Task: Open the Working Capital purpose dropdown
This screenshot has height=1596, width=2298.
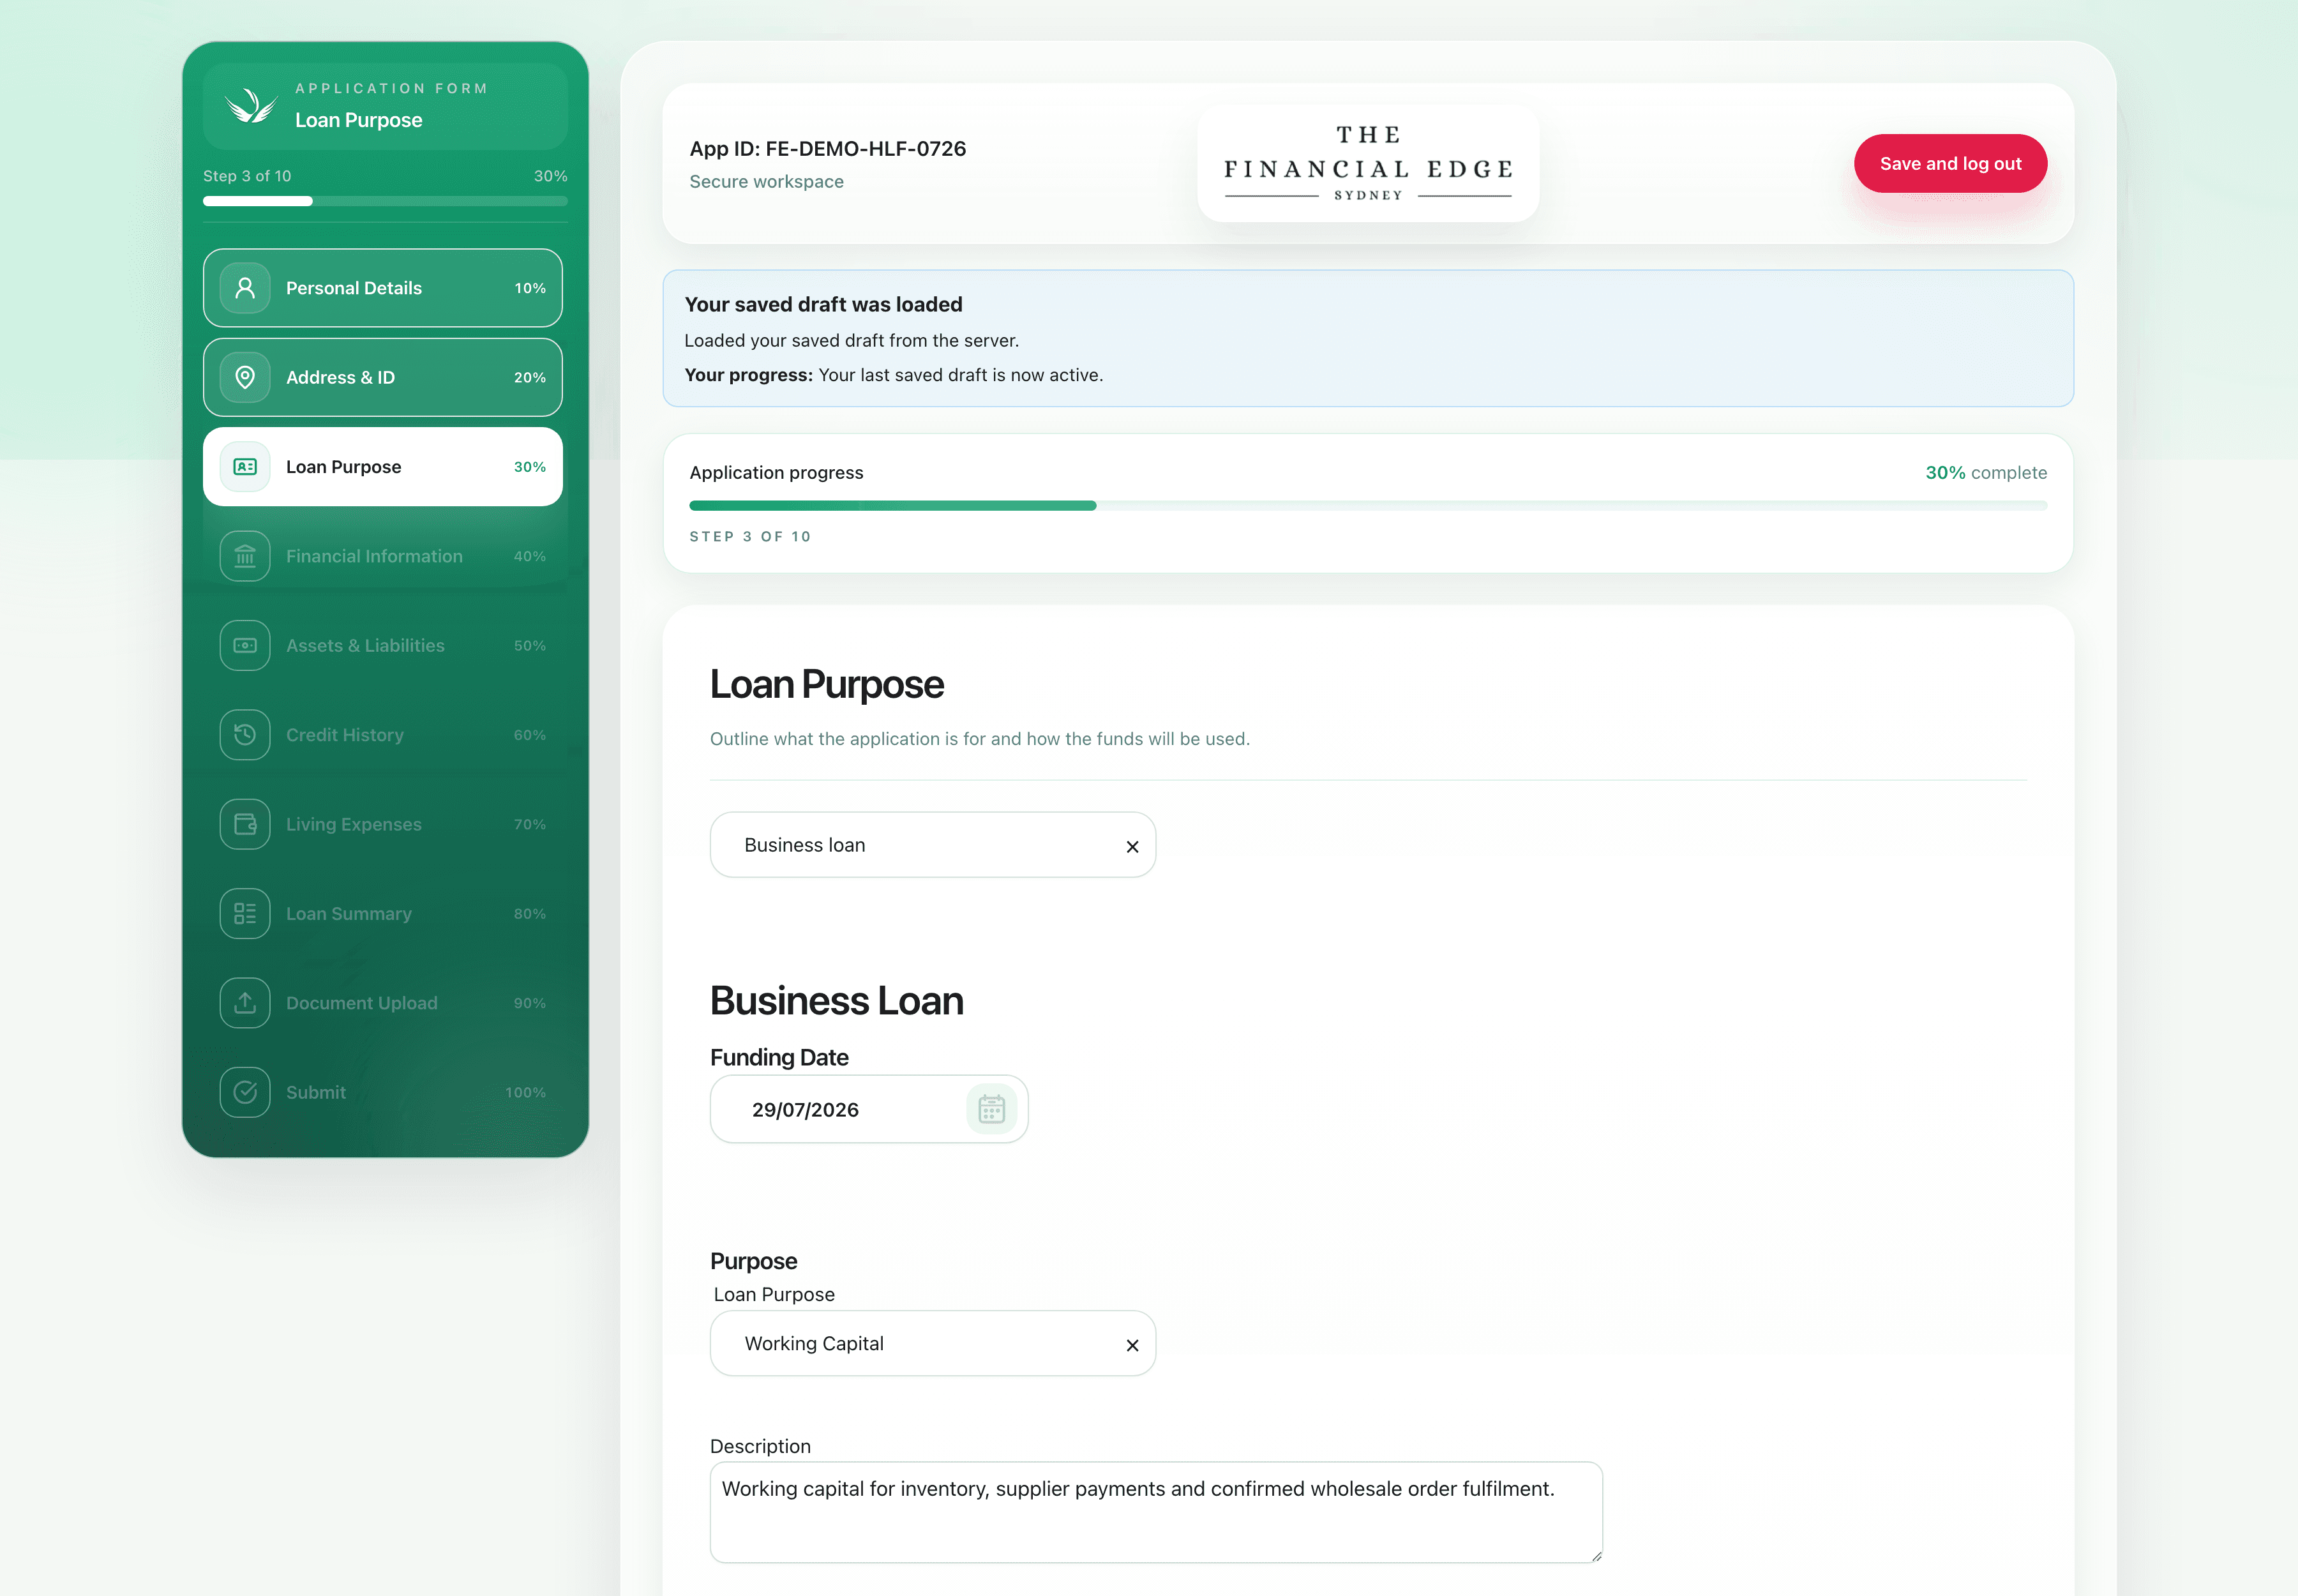Action: pyautogui.click(x=933, y=1343)
